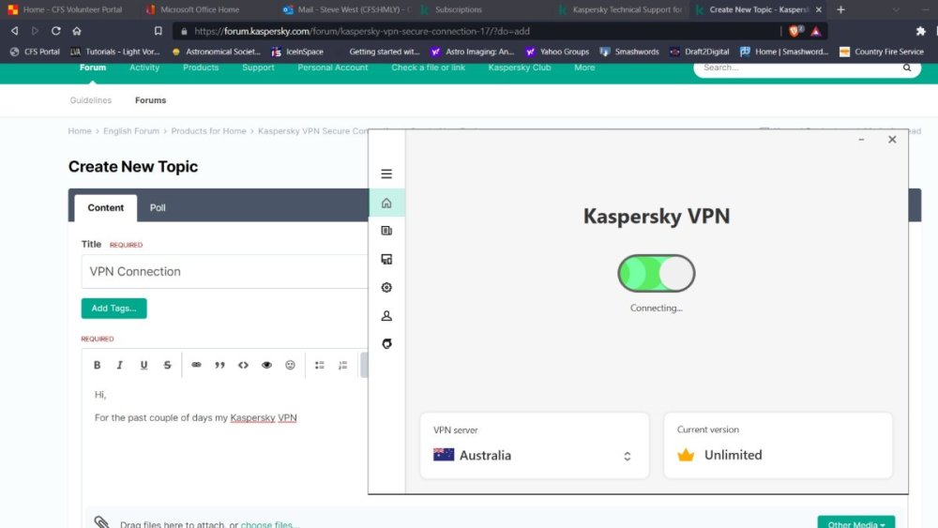Open the reports icon in VPN sidebar

point(386,259)
